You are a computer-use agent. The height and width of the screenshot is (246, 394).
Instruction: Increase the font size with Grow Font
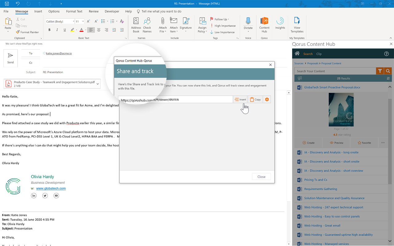coord(88,21)
